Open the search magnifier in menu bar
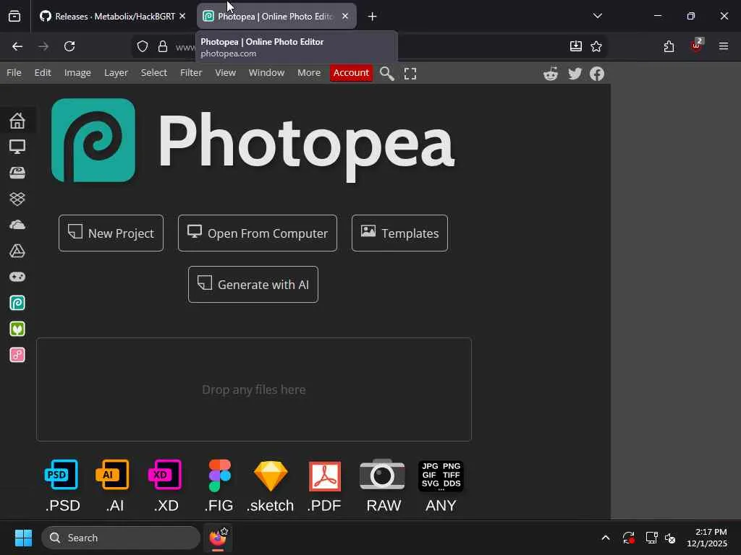The image size is (741, 555). pos(386,74)
